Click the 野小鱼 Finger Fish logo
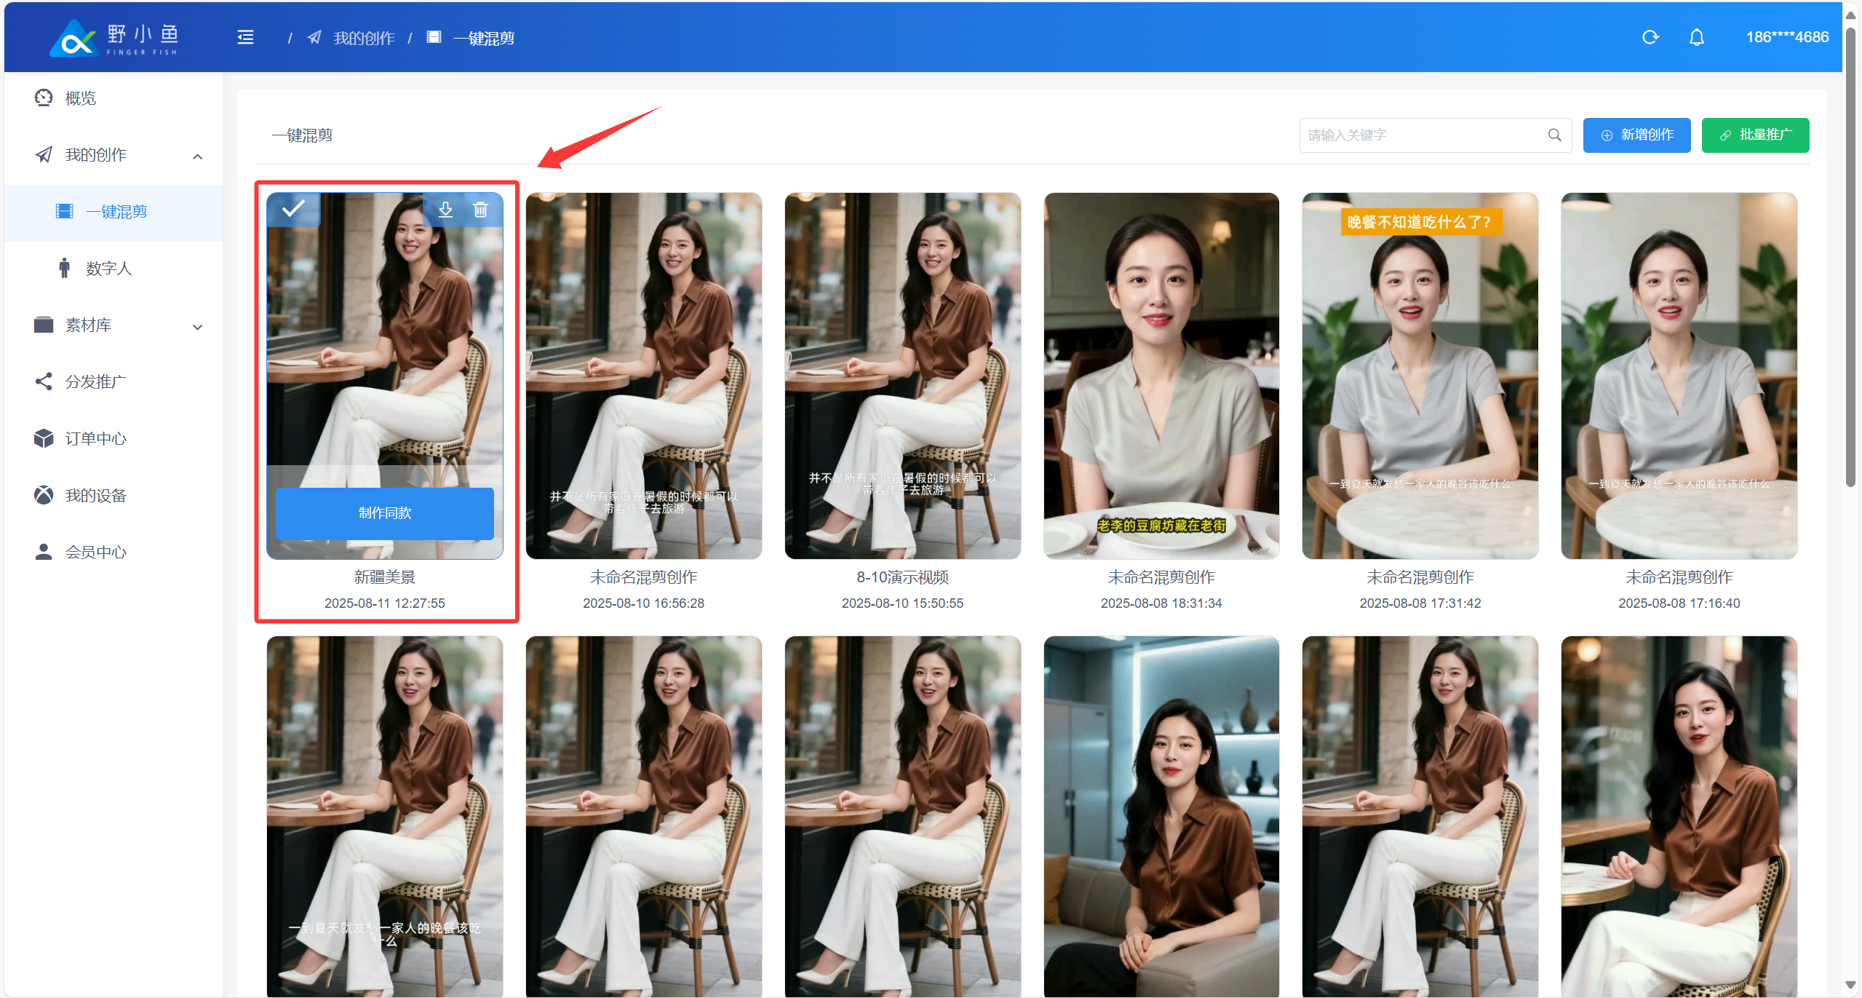 click(x=114, y=38)
